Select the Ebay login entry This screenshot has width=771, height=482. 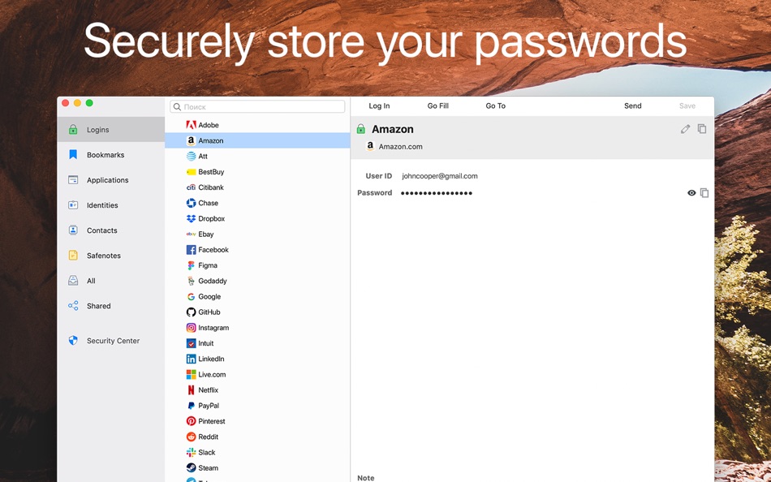257,235
